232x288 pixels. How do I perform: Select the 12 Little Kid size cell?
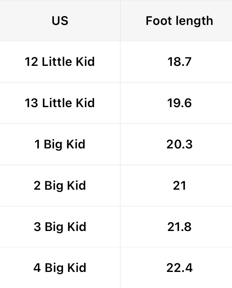click(x=60, y=62)
